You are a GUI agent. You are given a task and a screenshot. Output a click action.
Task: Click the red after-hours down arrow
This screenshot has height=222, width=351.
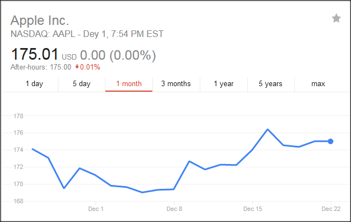point(77,67)
